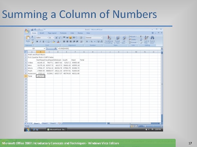Click the Insert Function fx icon

click(x=55, y=48)
